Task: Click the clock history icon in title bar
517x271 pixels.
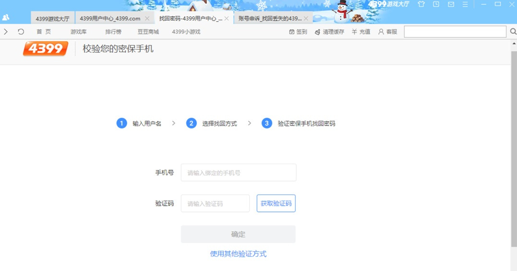Action: (436, 4)
